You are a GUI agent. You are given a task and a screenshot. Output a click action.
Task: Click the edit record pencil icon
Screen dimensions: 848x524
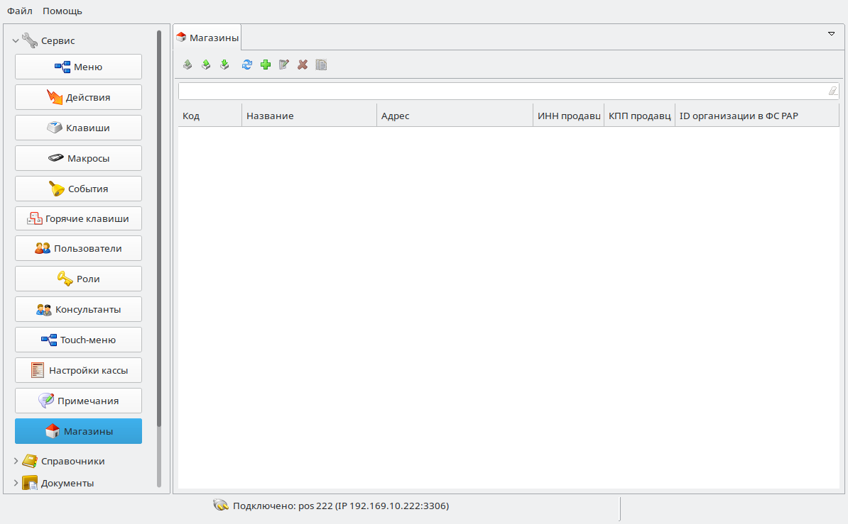(x=284, y=65)
